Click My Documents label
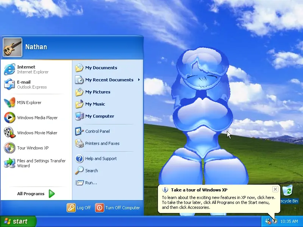 point(101,68)
